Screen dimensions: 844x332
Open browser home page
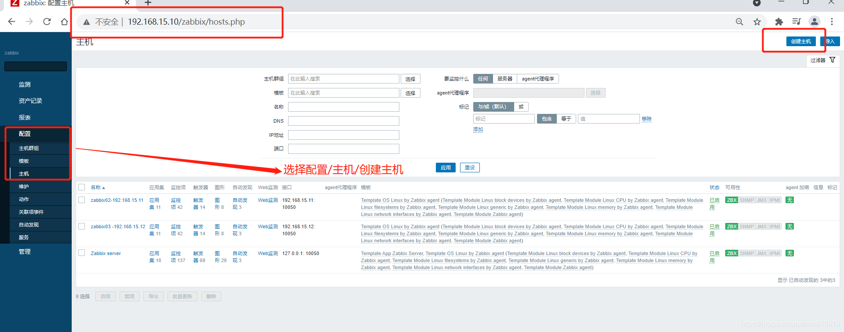pos(65,22)
